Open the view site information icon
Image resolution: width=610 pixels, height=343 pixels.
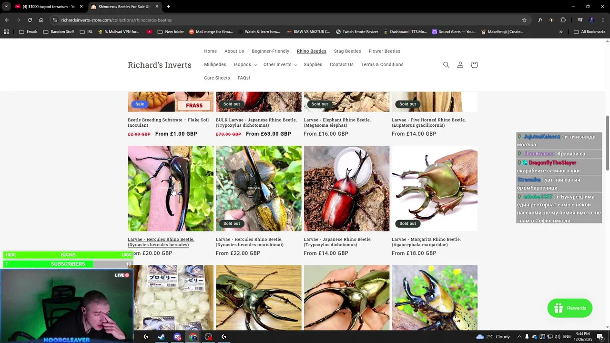[x=55, y=20]
